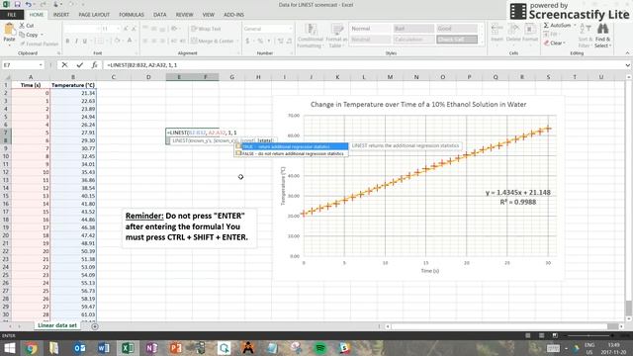633x356 pixels.
Task: Open the Copy button's dropdown arrow
Action: pyautogui.click(x=42, y=35)
